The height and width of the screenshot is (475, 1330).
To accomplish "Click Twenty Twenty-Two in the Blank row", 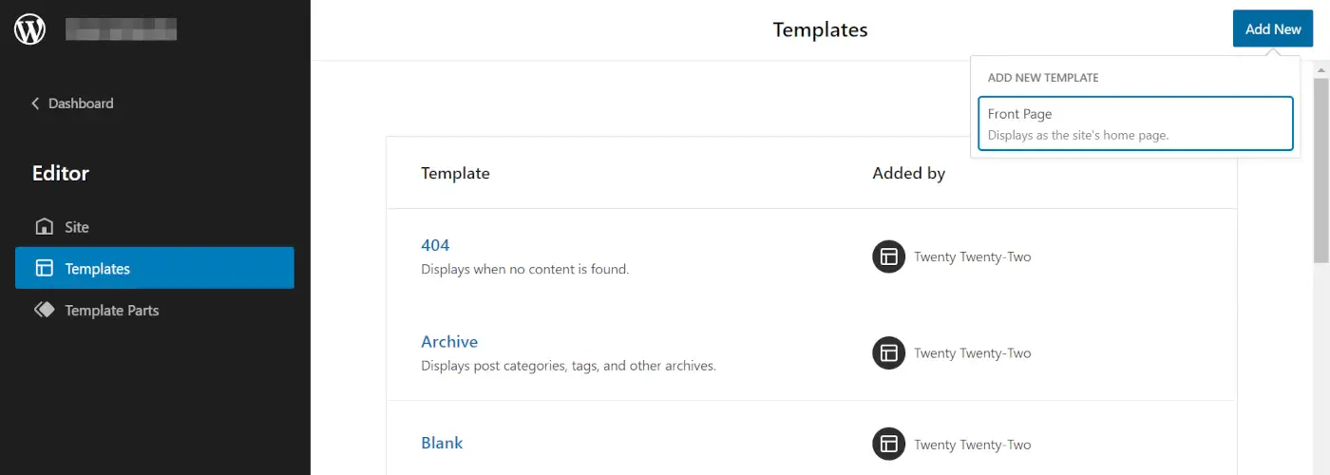I will pos(973,444).
